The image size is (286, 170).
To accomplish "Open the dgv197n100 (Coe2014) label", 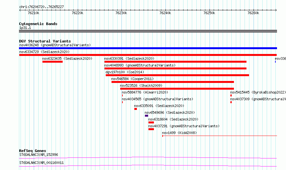I will click(125, 72).
